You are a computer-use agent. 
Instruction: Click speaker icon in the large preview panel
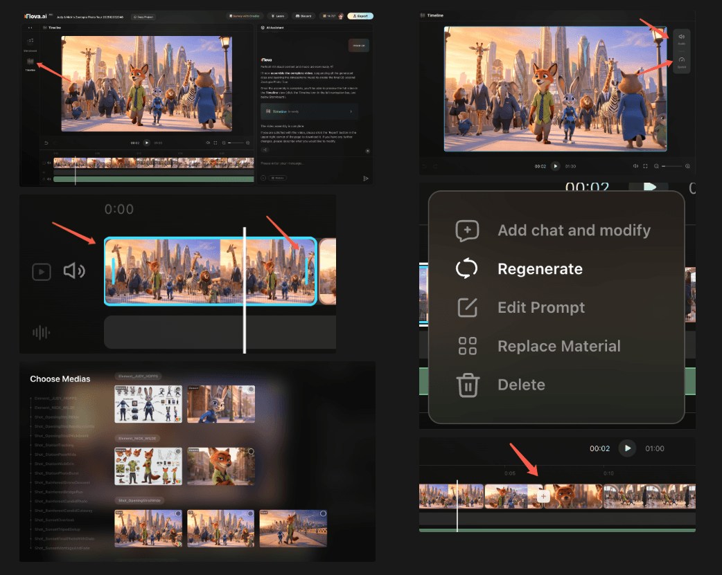[x=635, y=166]
